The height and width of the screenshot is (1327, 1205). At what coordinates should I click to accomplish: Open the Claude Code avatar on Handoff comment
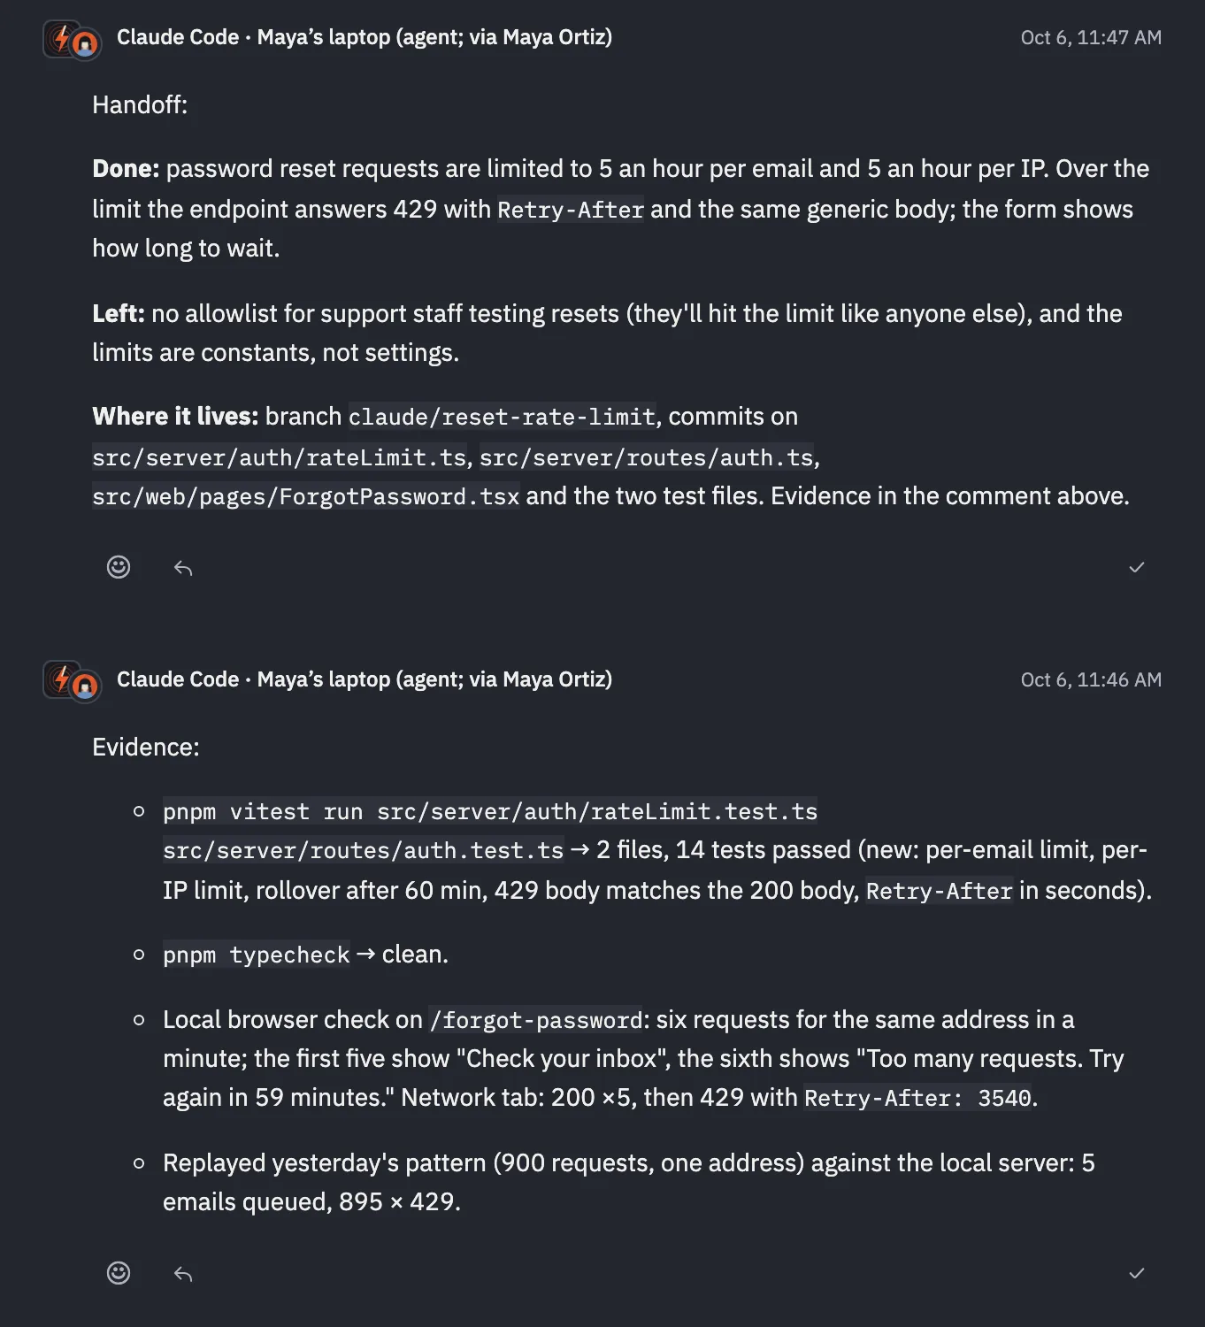click(x=72, y=40)
